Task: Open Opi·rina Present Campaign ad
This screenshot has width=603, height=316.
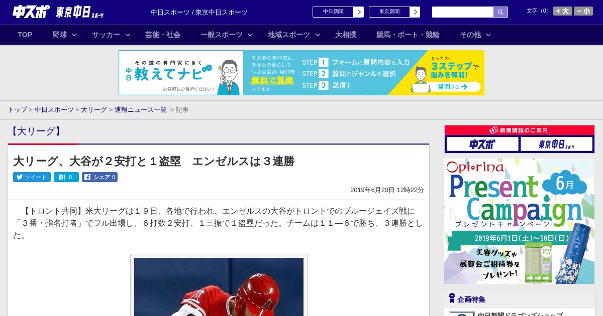Action: (x=519, y=221)
